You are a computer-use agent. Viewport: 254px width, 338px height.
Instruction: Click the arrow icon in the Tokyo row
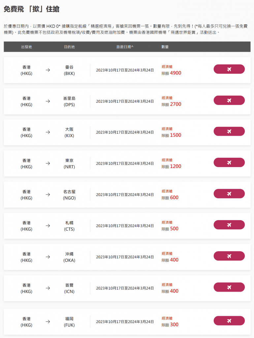click(48, 163)
